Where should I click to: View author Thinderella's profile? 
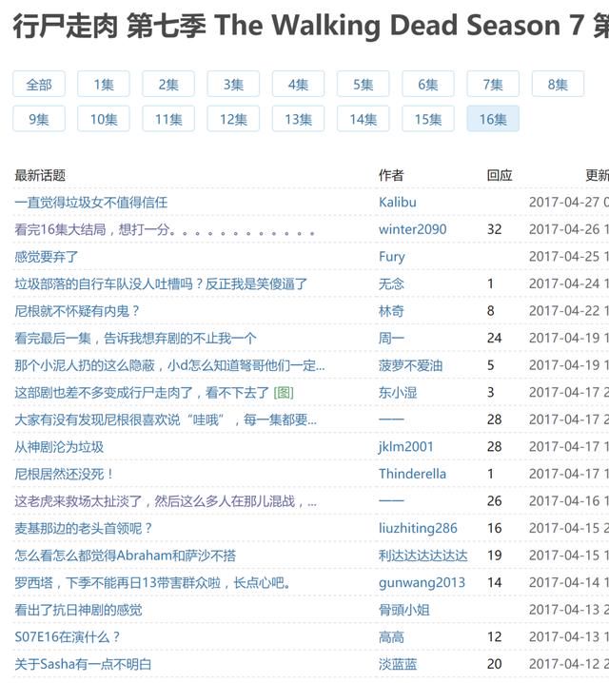[413, 474]
